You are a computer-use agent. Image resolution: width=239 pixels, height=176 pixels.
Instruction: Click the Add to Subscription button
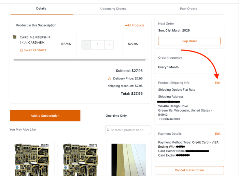(45, 116)
